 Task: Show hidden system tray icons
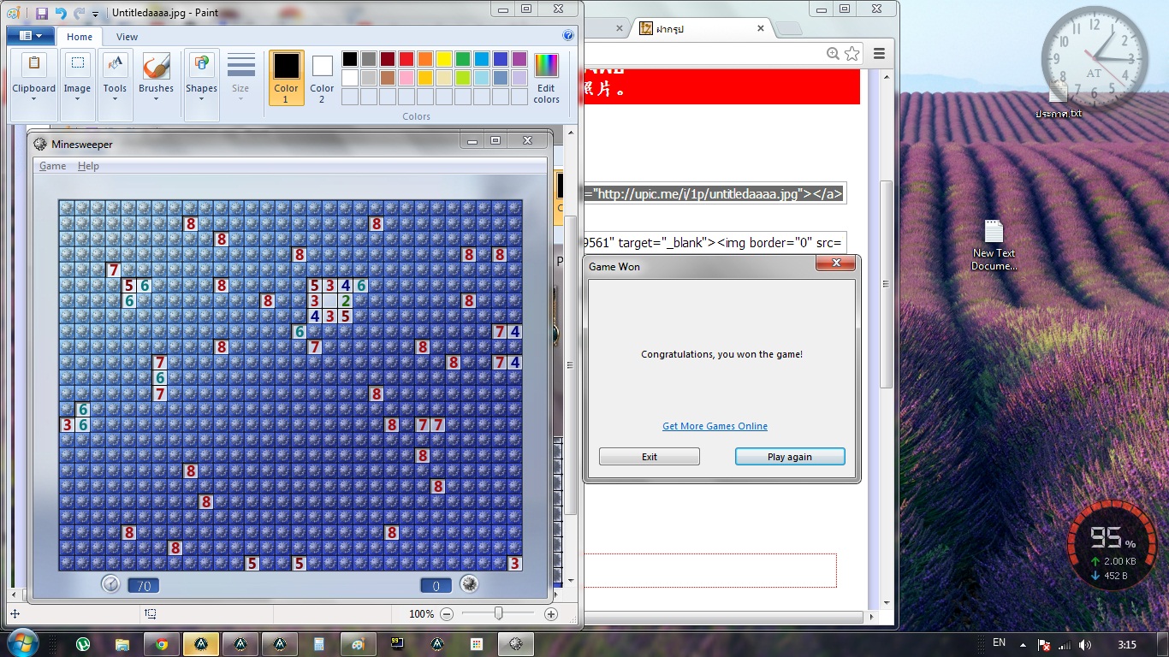1022,644
